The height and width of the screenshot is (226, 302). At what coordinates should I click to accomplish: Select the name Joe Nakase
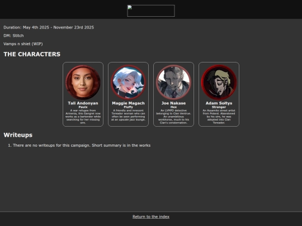tap(173, 103)
